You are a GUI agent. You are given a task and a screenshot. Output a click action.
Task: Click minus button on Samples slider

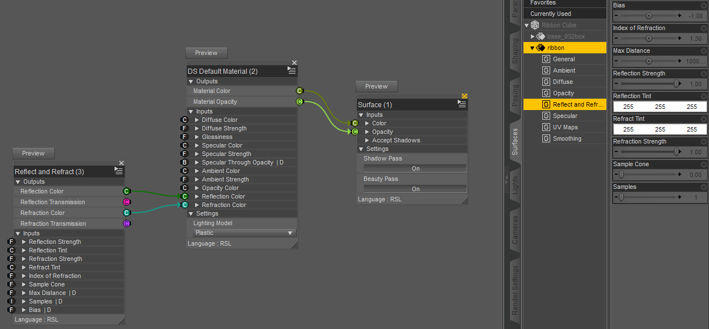click(616, 197)
